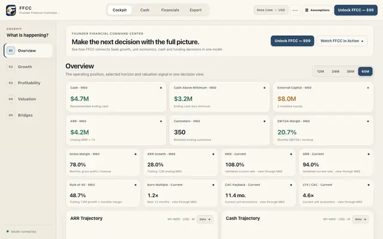The height and width of the screenshot is (239, 383).
Task: Open the Financials tab
Action: [x=170, y=10]
